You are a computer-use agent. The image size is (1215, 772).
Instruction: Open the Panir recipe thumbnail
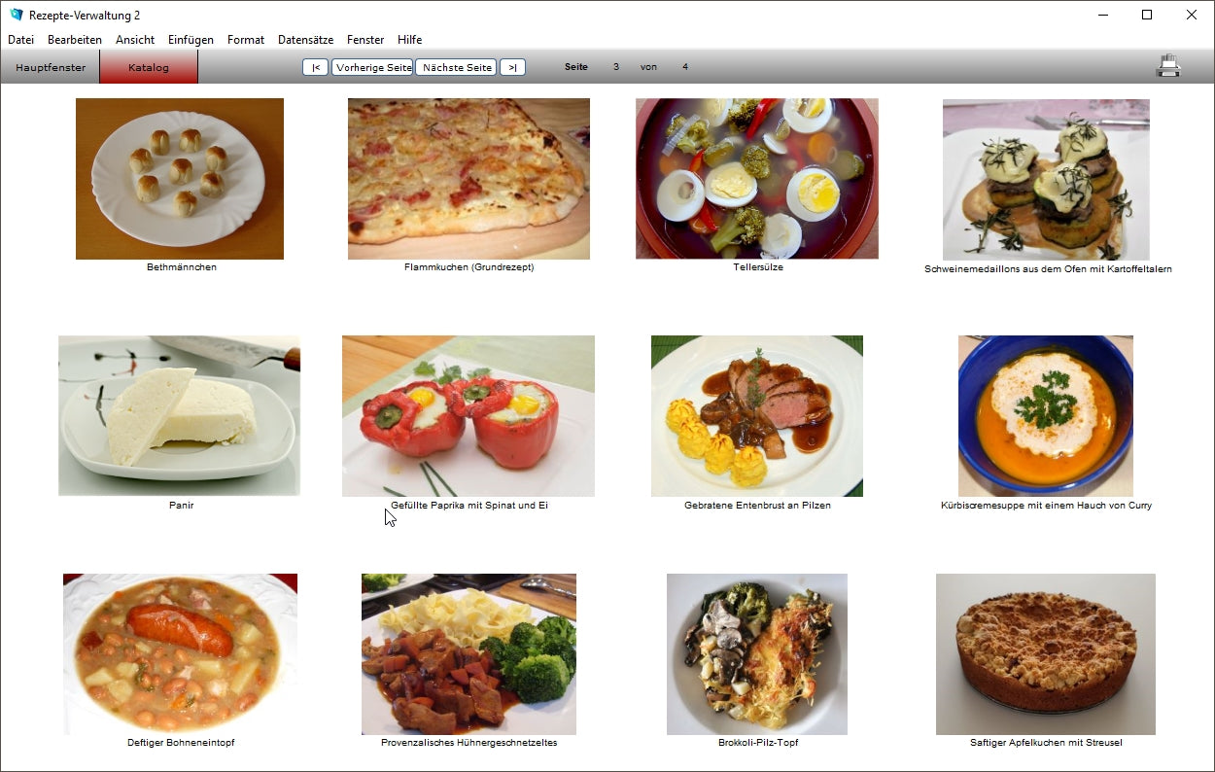[x=180, y=416]
